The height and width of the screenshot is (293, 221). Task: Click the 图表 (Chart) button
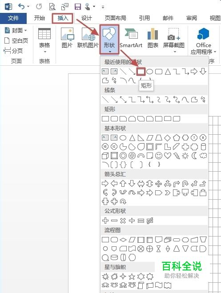point(153,38)
